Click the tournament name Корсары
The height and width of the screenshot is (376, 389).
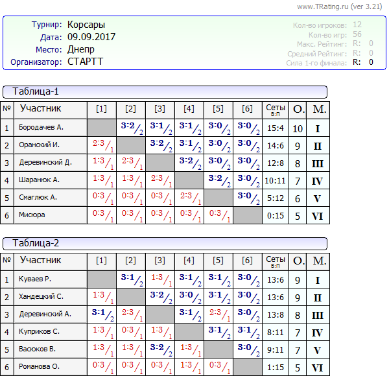(86, 25)
